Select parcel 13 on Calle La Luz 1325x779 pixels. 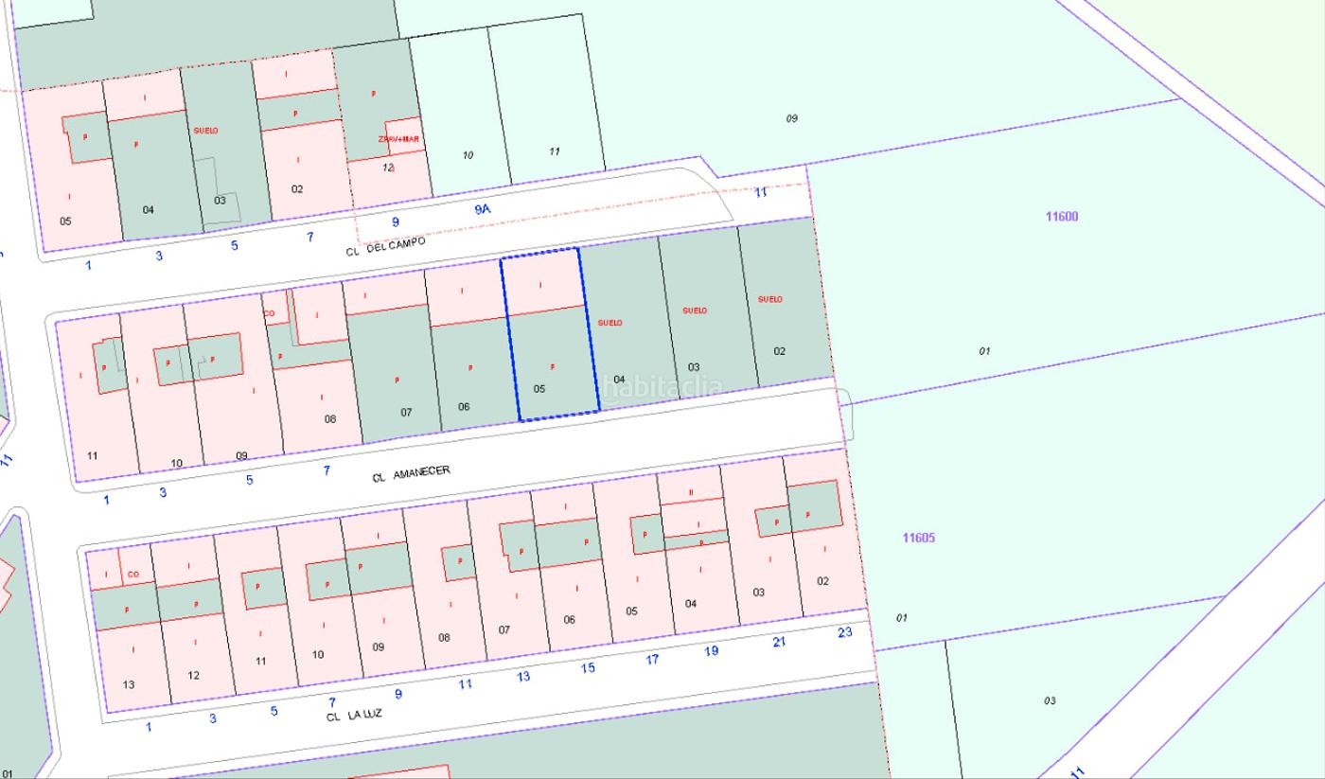[129, 683]
